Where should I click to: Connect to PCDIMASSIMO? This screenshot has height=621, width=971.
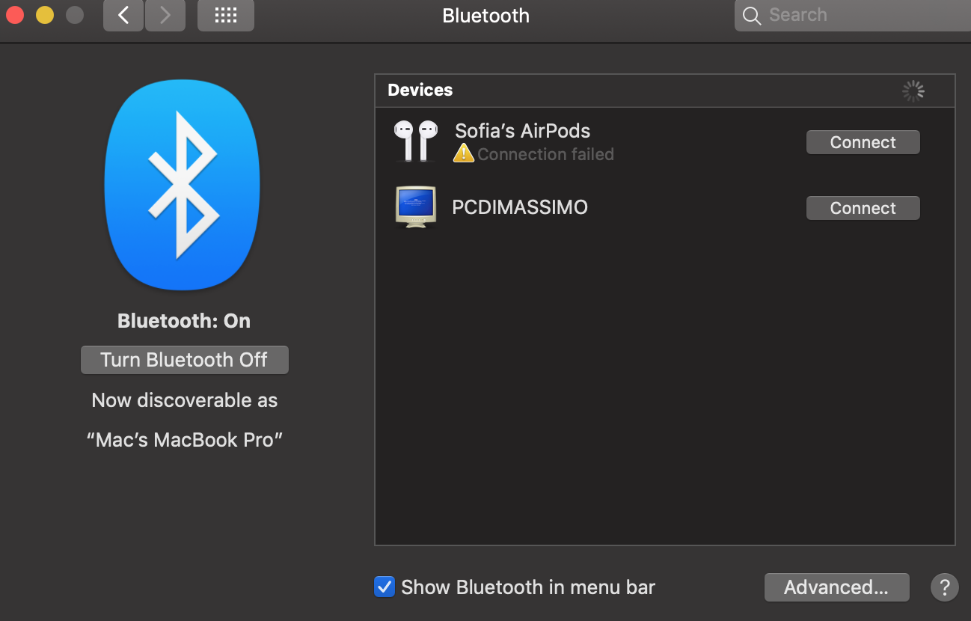863,208
